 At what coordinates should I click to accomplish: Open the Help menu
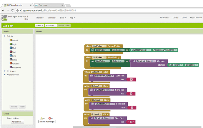(72, 18)
